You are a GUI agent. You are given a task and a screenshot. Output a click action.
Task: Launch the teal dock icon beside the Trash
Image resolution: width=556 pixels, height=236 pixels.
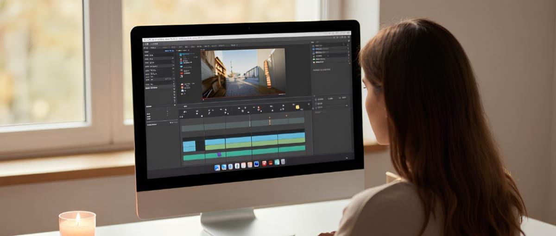point(277,162)
